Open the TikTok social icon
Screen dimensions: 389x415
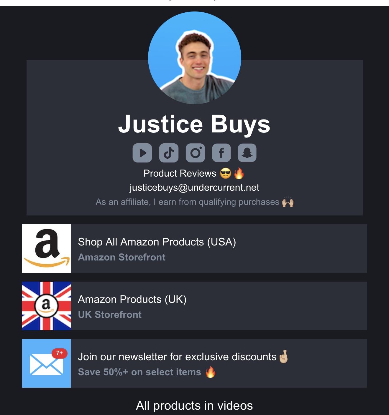[169, 153]
